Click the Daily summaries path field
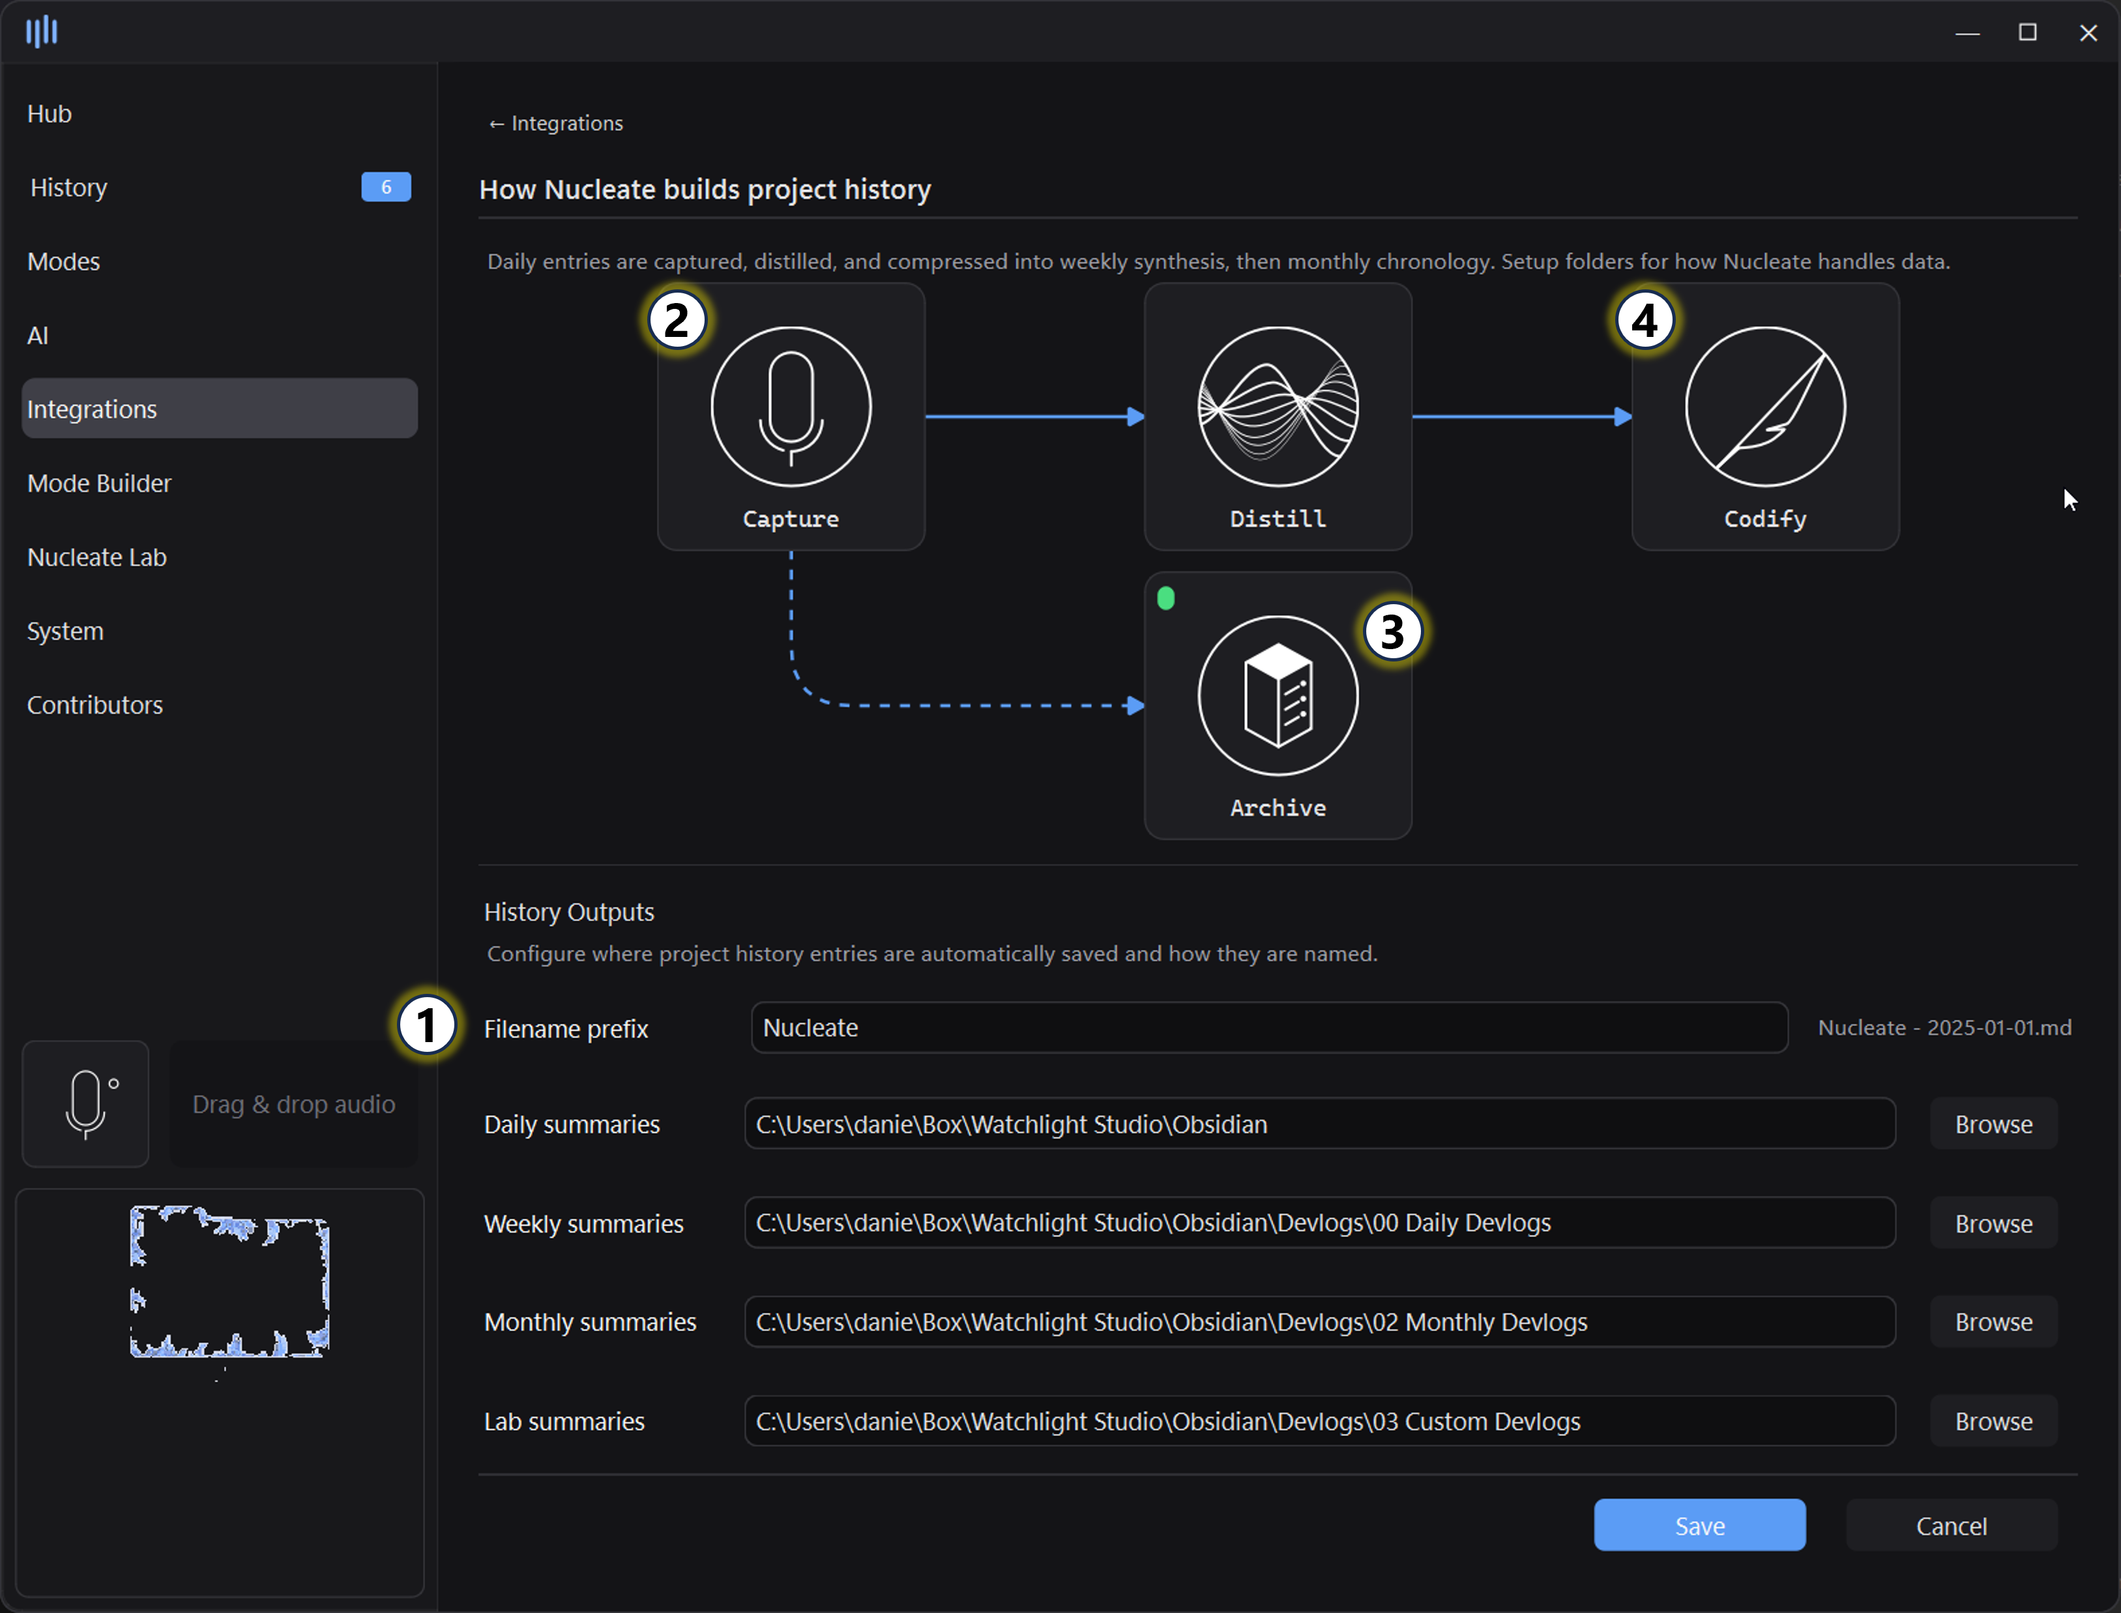The width and height of the screenshot is (2121, 1613). (x=1320, y=1124)
